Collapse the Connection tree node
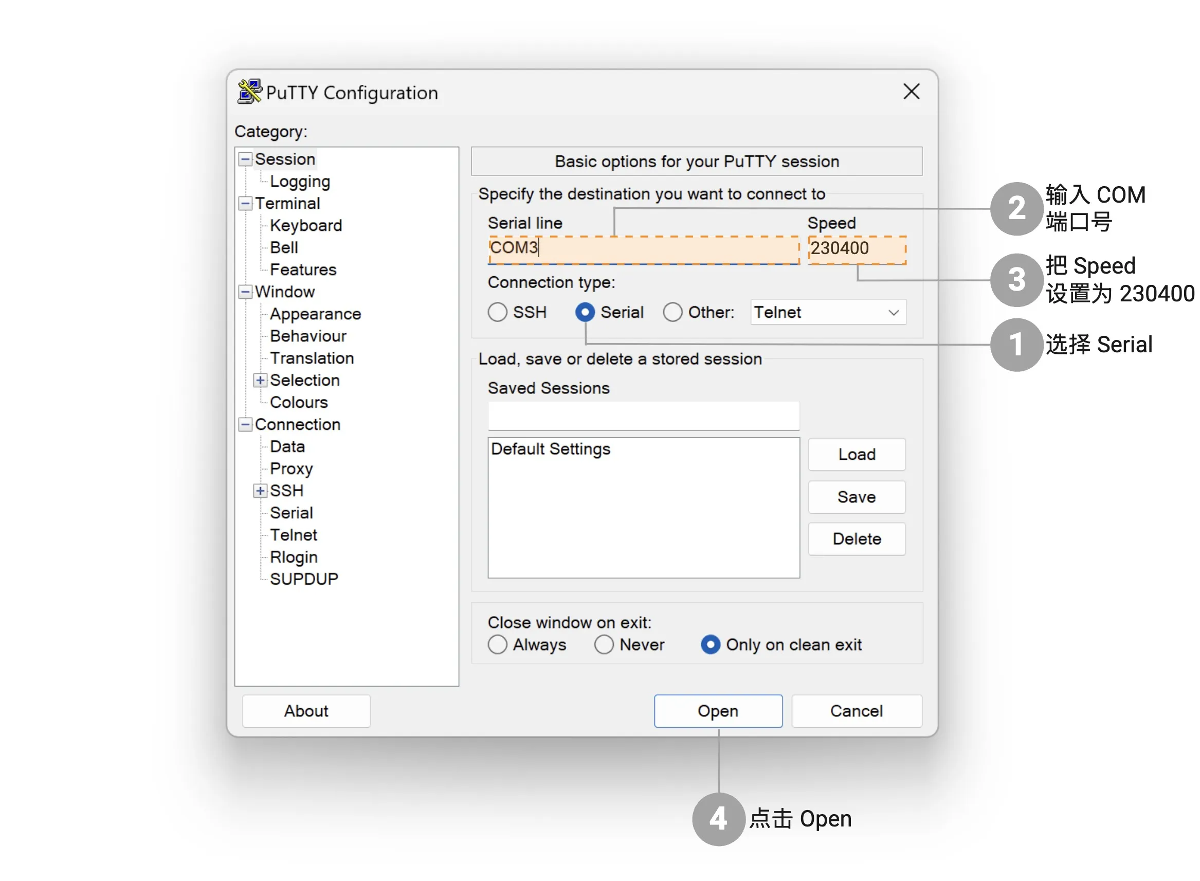 point(245,424)
